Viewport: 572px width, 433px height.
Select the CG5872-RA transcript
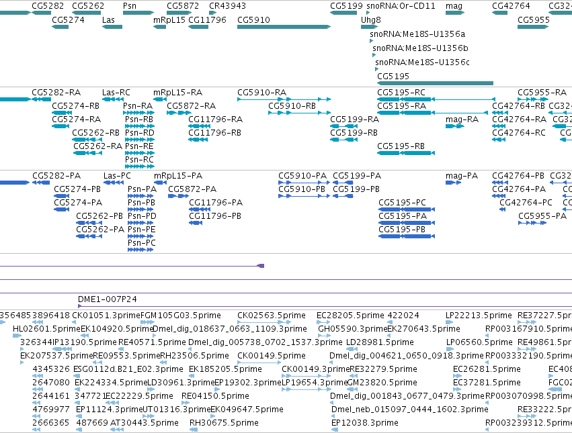coord(179,113)
